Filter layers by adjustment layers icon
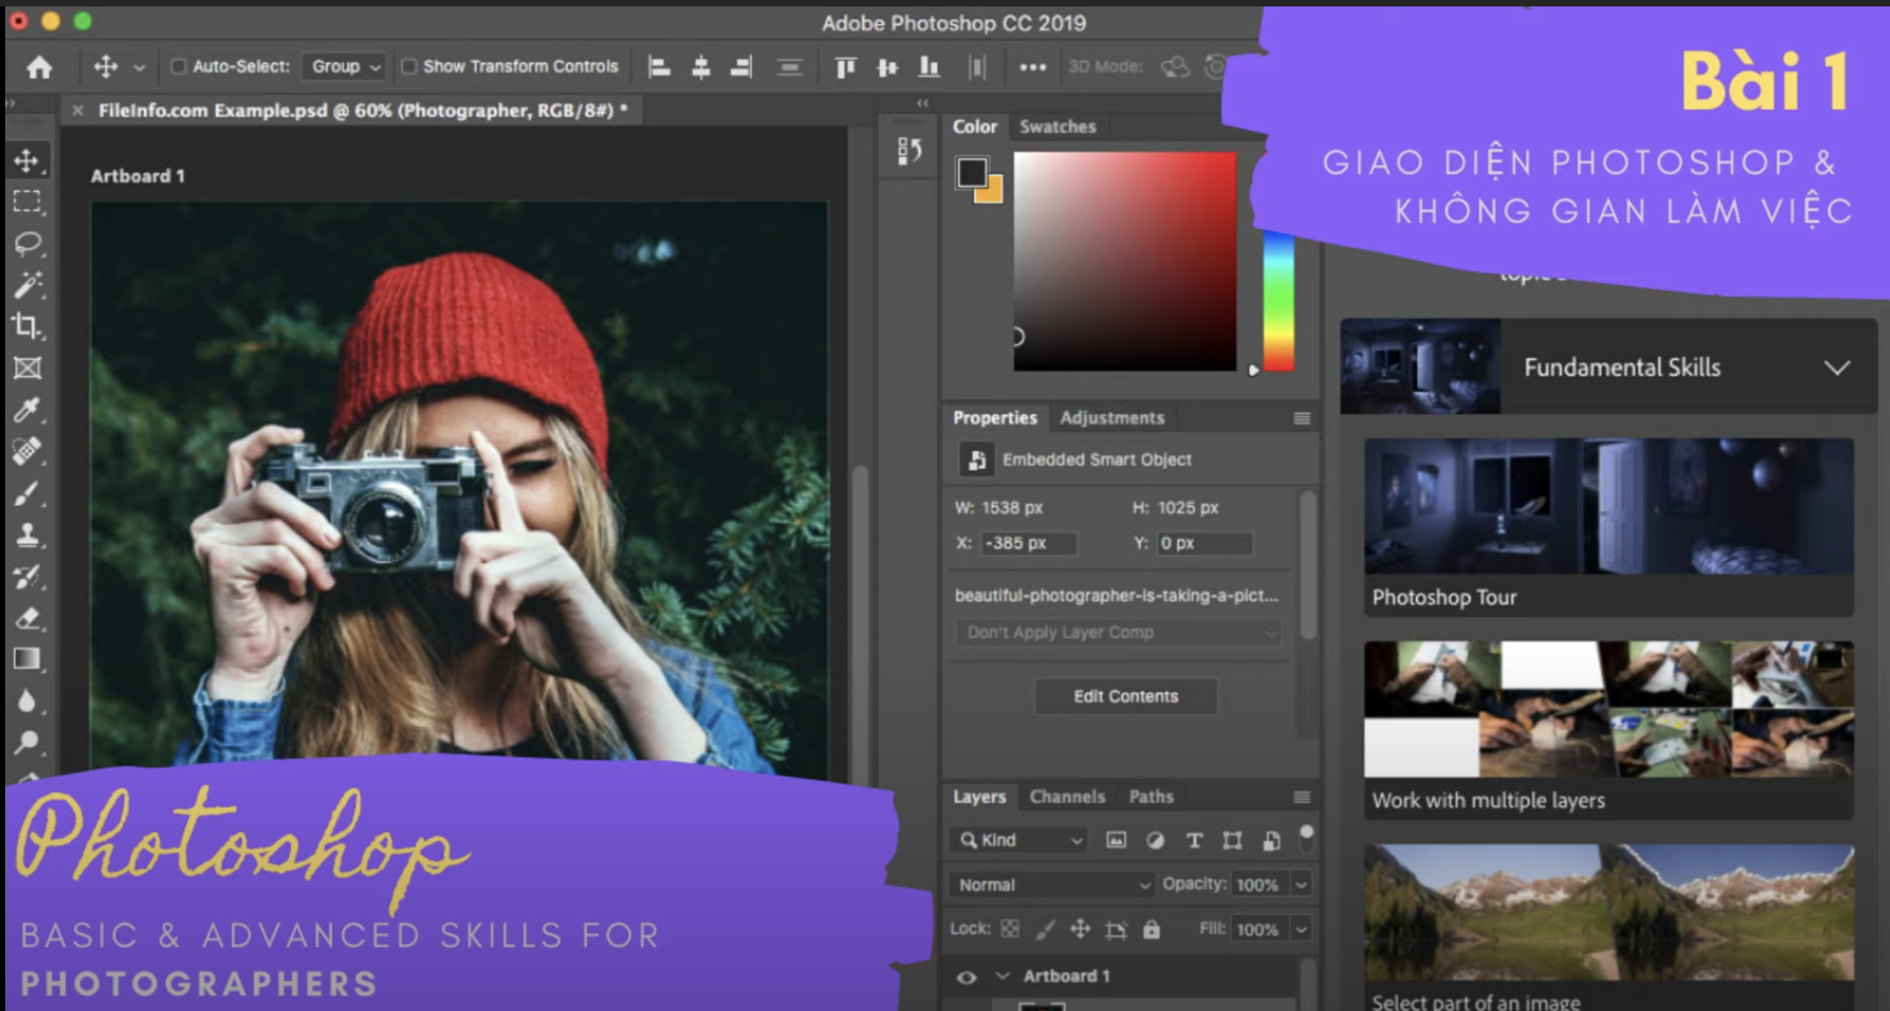This screenshot has width=1890, height=1011. tap(1155, 840)
